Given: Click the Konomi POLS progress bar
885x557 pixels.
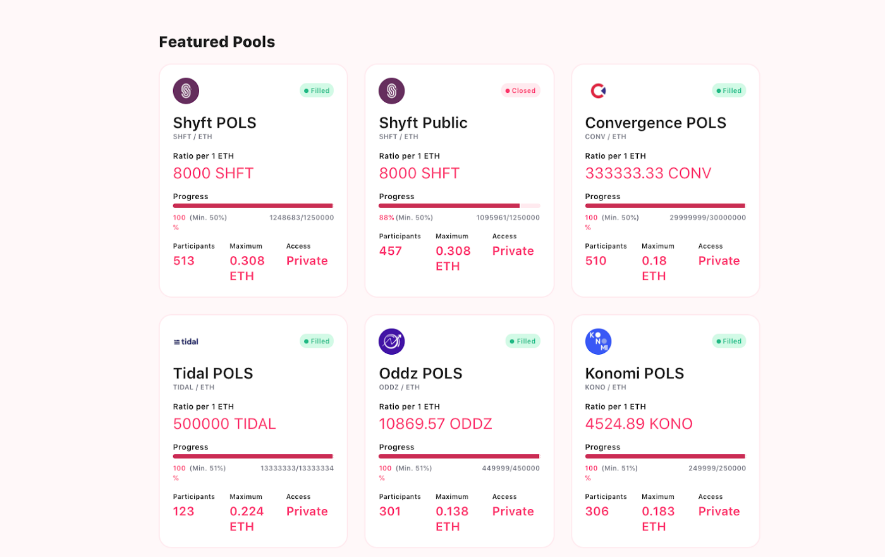Looking at the screenshot, I should point(665,456).
